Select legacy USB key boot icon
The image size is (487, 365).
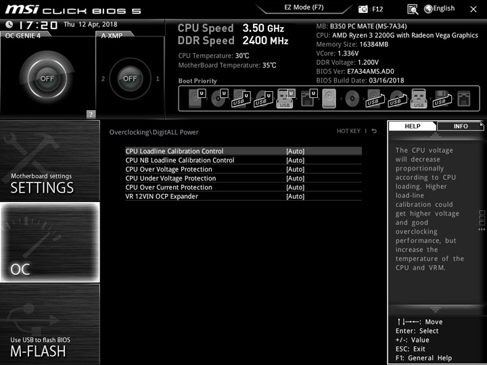[419, 99]
